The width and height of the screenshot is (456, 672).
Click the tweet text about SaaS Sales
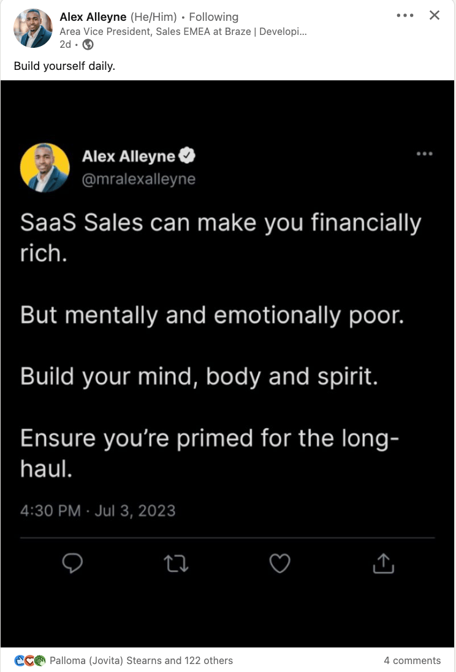click(x=221, y=223)
